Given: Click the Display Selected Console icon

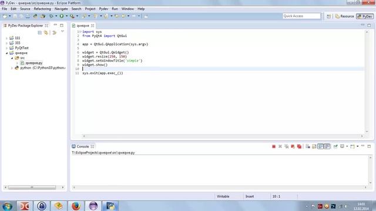Looking at the screenshot, I should [342, 147].
